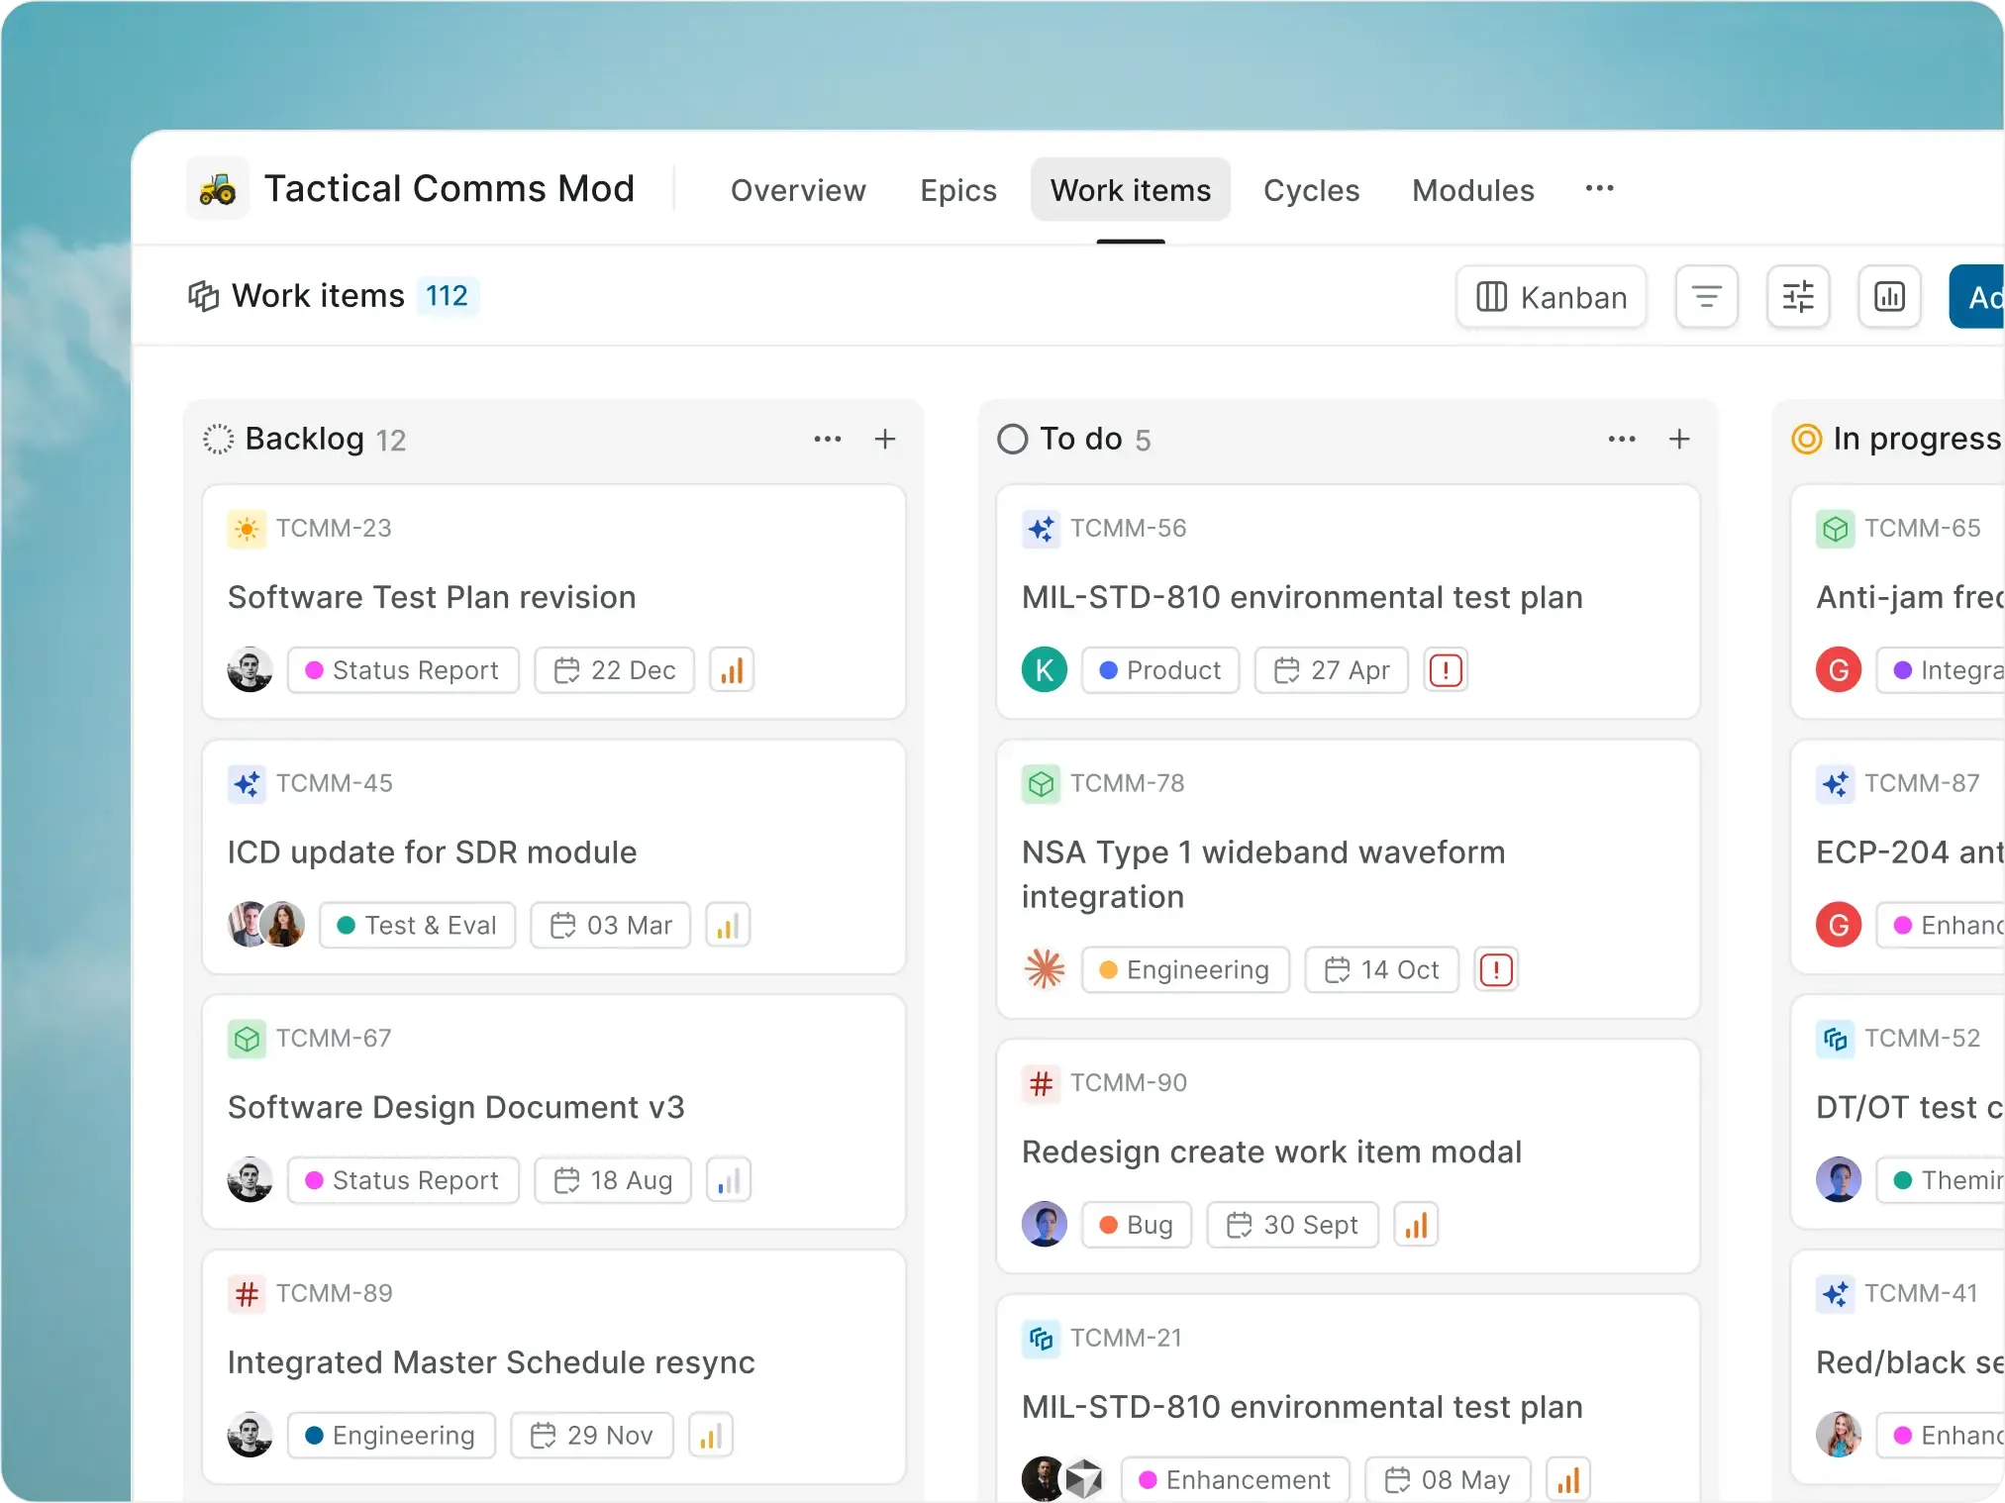Screen dimensions: 2005x1503
Task: Click Engineering label on TCMM-89 card
Action: click(x=391, y=1436)
